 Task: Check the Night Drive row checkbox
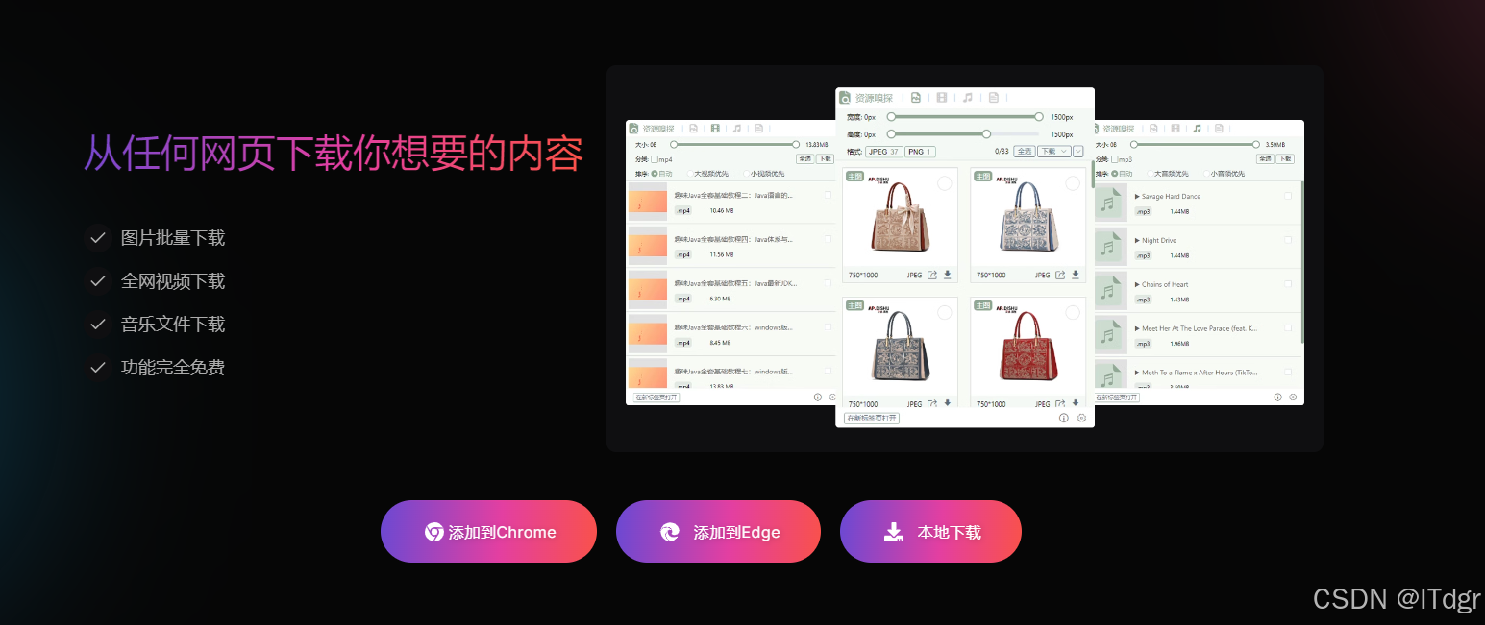coord(1288,240)
